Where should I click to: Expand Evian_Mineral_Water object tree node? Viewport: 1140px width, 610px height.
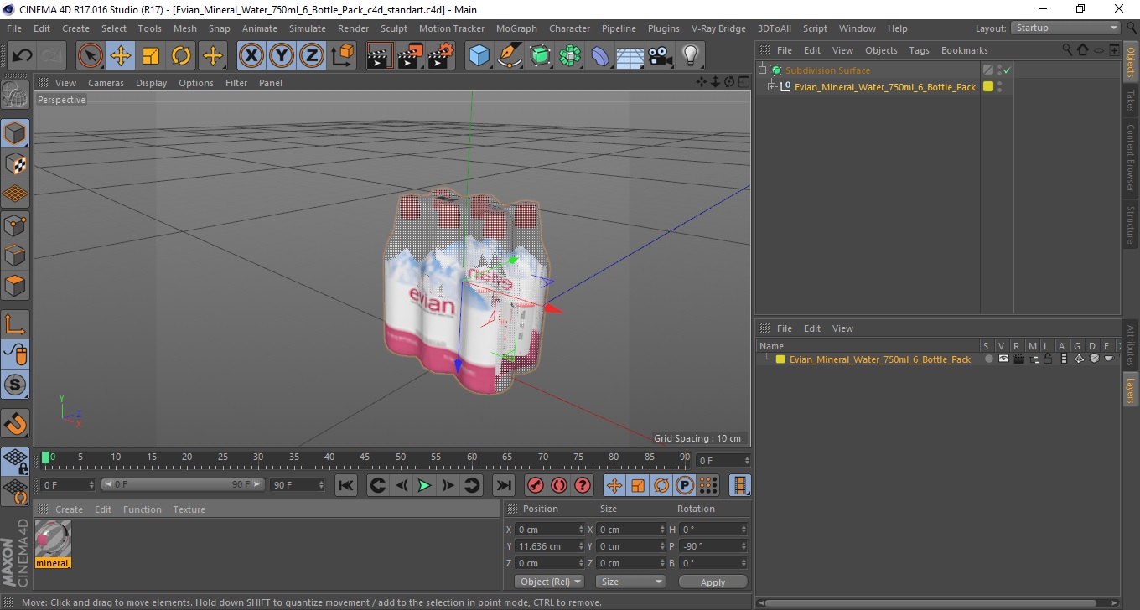coord(772,86)
